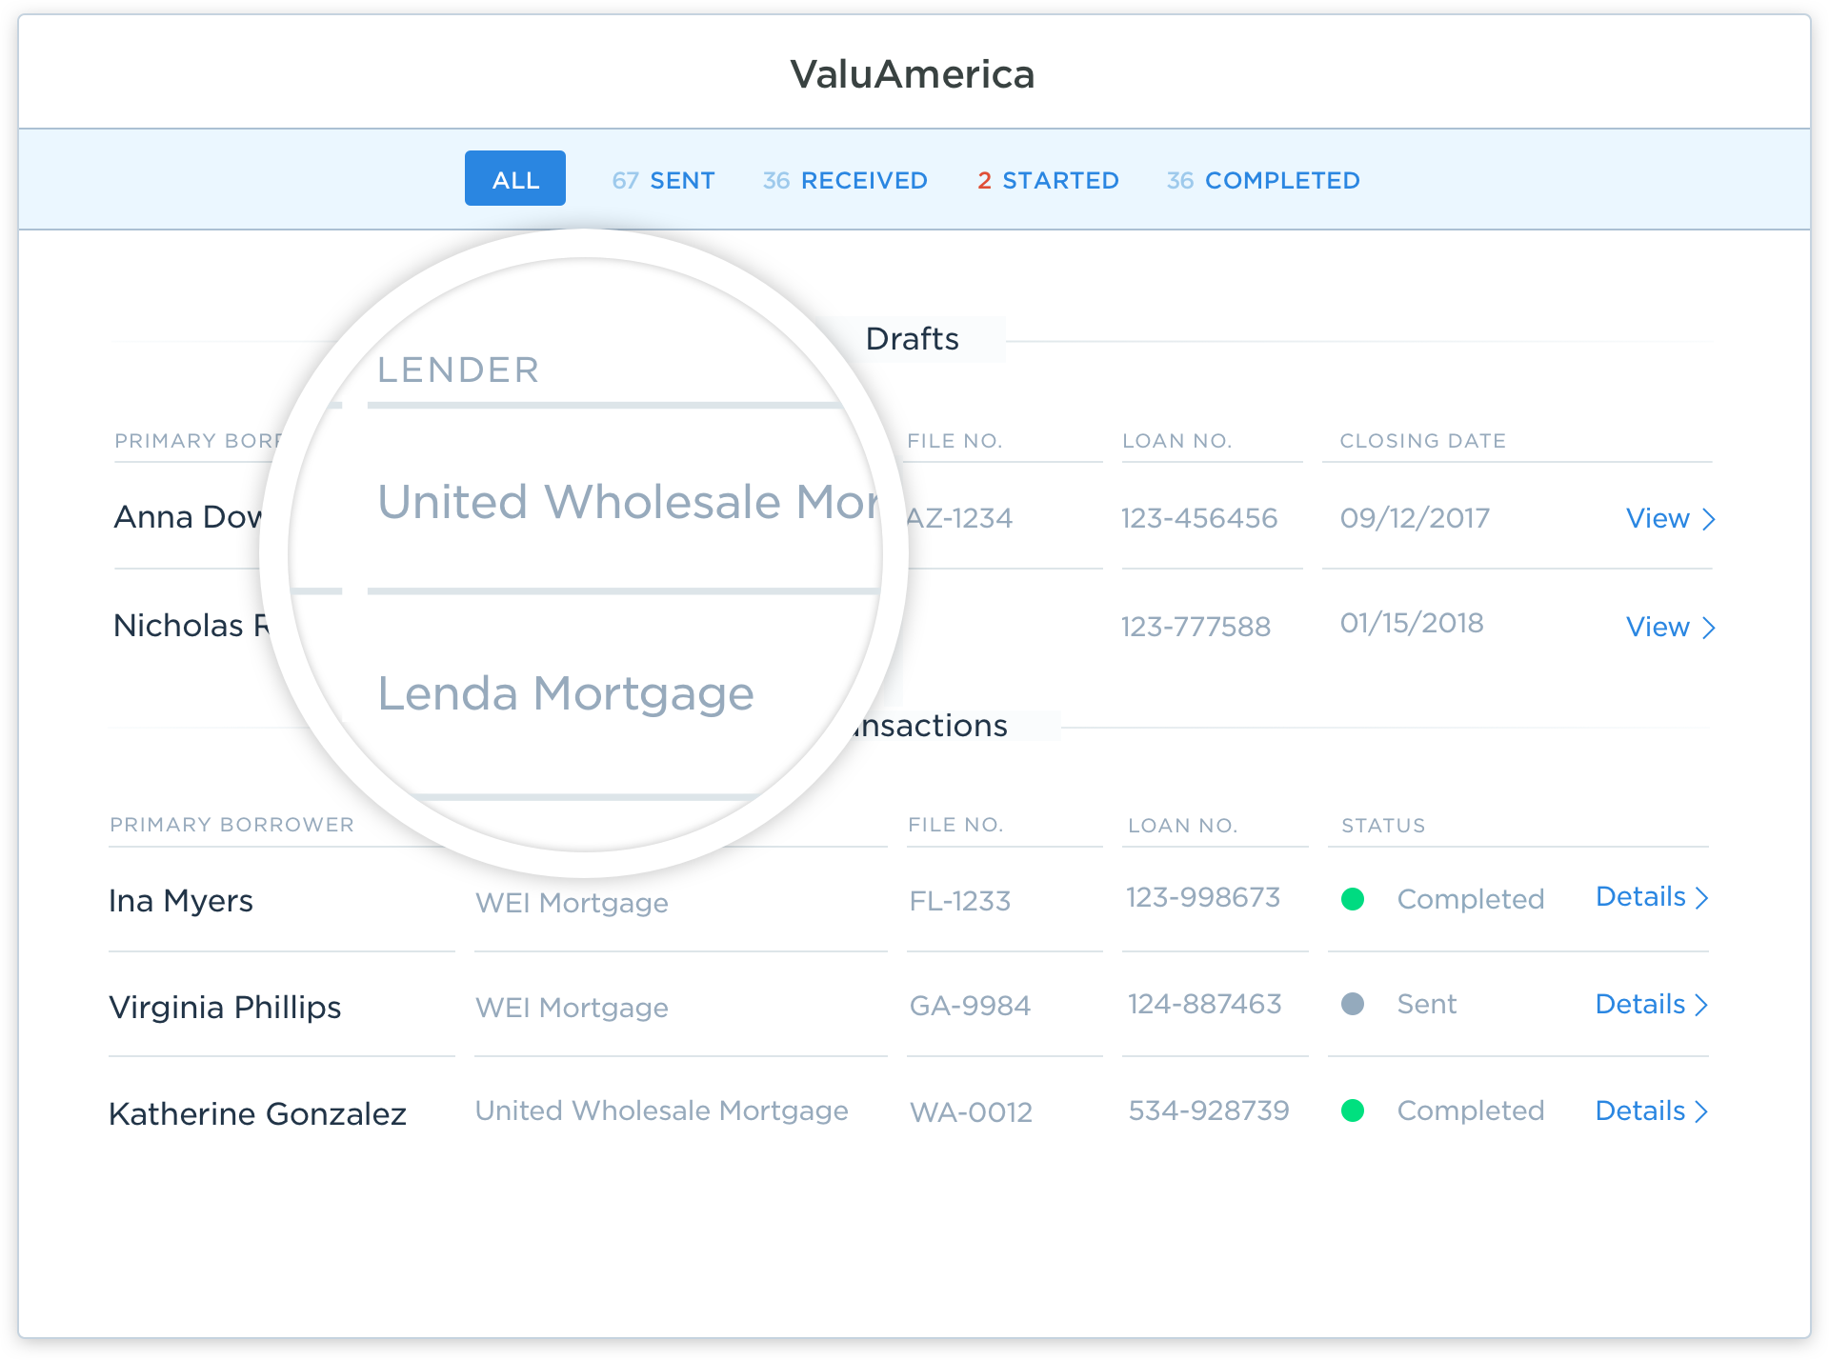
Task: Click file number AZ-1234
Action: (x=960, y=518)
